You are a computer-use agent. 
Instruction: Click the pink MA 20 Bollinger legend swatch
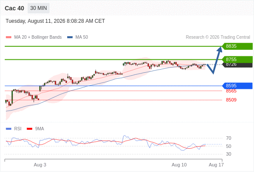pyautogui.click(x=9, y=37)
